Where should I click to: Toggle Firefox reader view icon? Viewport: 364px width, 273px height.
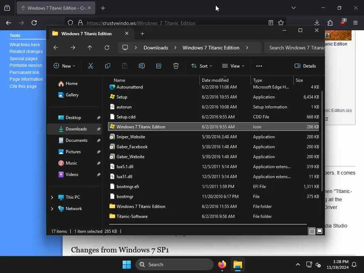click(271, 23)
